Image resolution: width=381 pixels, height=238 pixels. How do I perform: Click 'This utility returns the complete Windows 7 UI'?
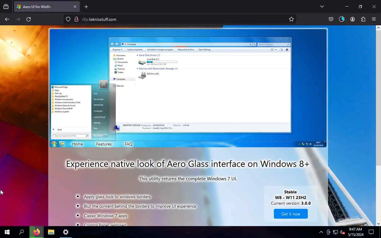[x=188, y=179]
